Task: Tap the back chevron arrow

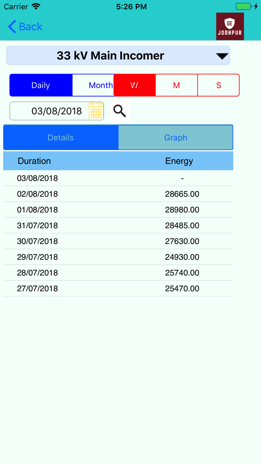Action: (12, 27)
